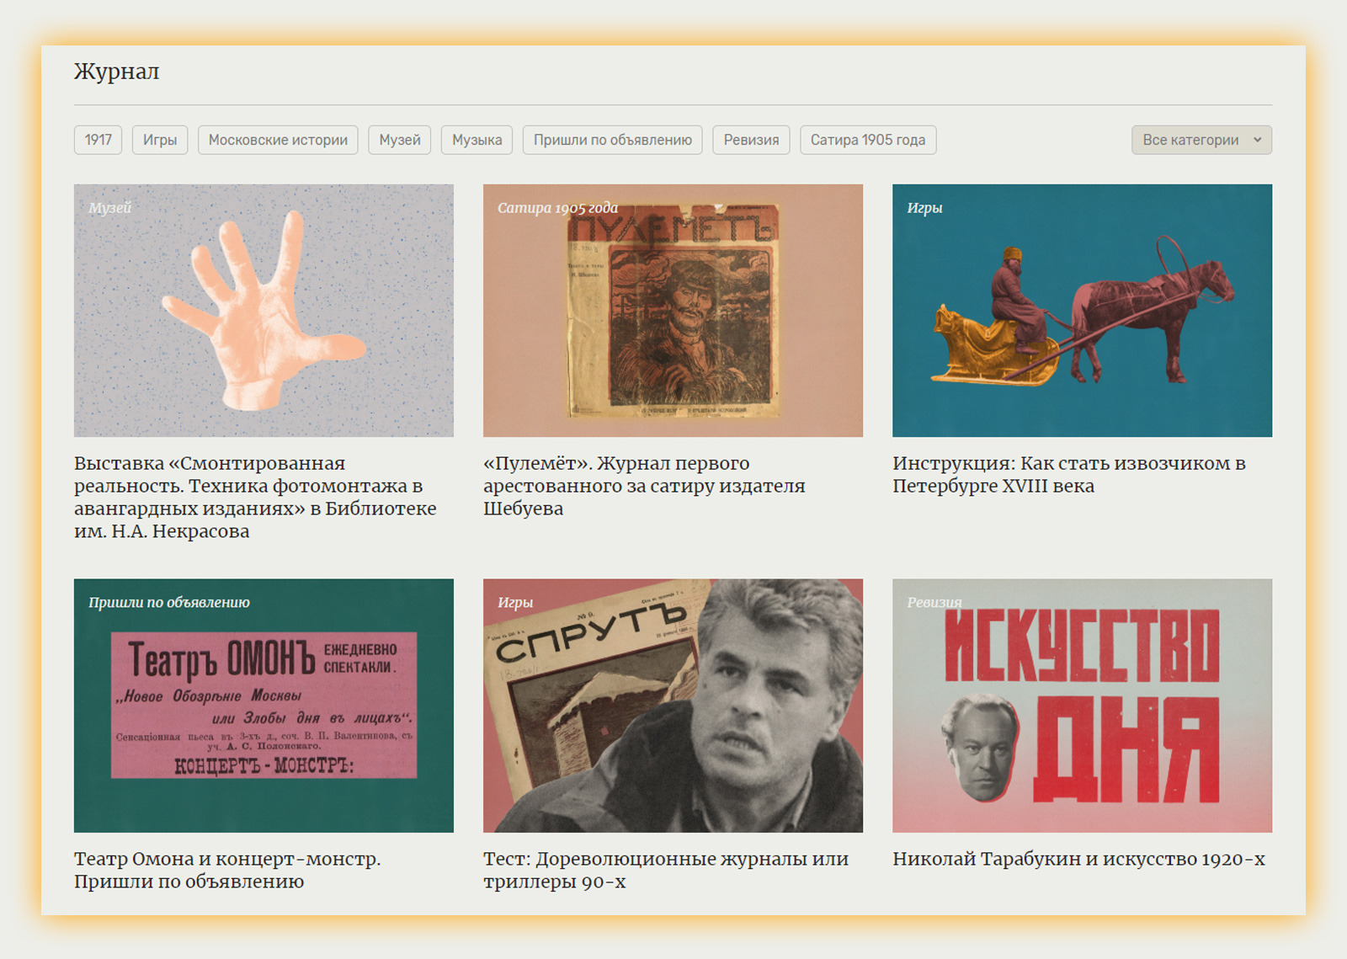Screen dimensions: 1347x959
Task: Filter by the '1917' tag
Action: [98, 140]
